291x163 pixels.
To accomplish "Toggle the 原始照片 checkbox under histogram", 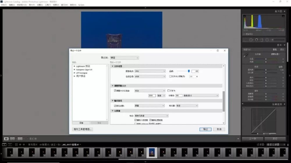I will pyautogui.click(x=244, y=34).
